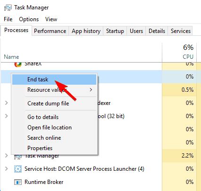Expand the Task Manager process row
The image size is (201, 191).
(x=6, y=156)
